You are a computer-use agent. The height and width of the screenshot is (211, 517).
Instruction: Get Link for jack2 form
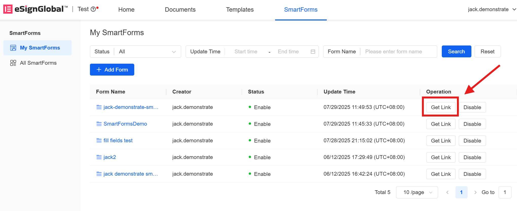pos(441,157)
